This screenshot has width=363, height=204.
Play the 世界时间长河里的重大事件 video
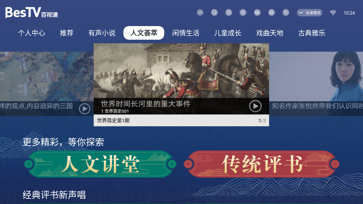coord(255,106)
